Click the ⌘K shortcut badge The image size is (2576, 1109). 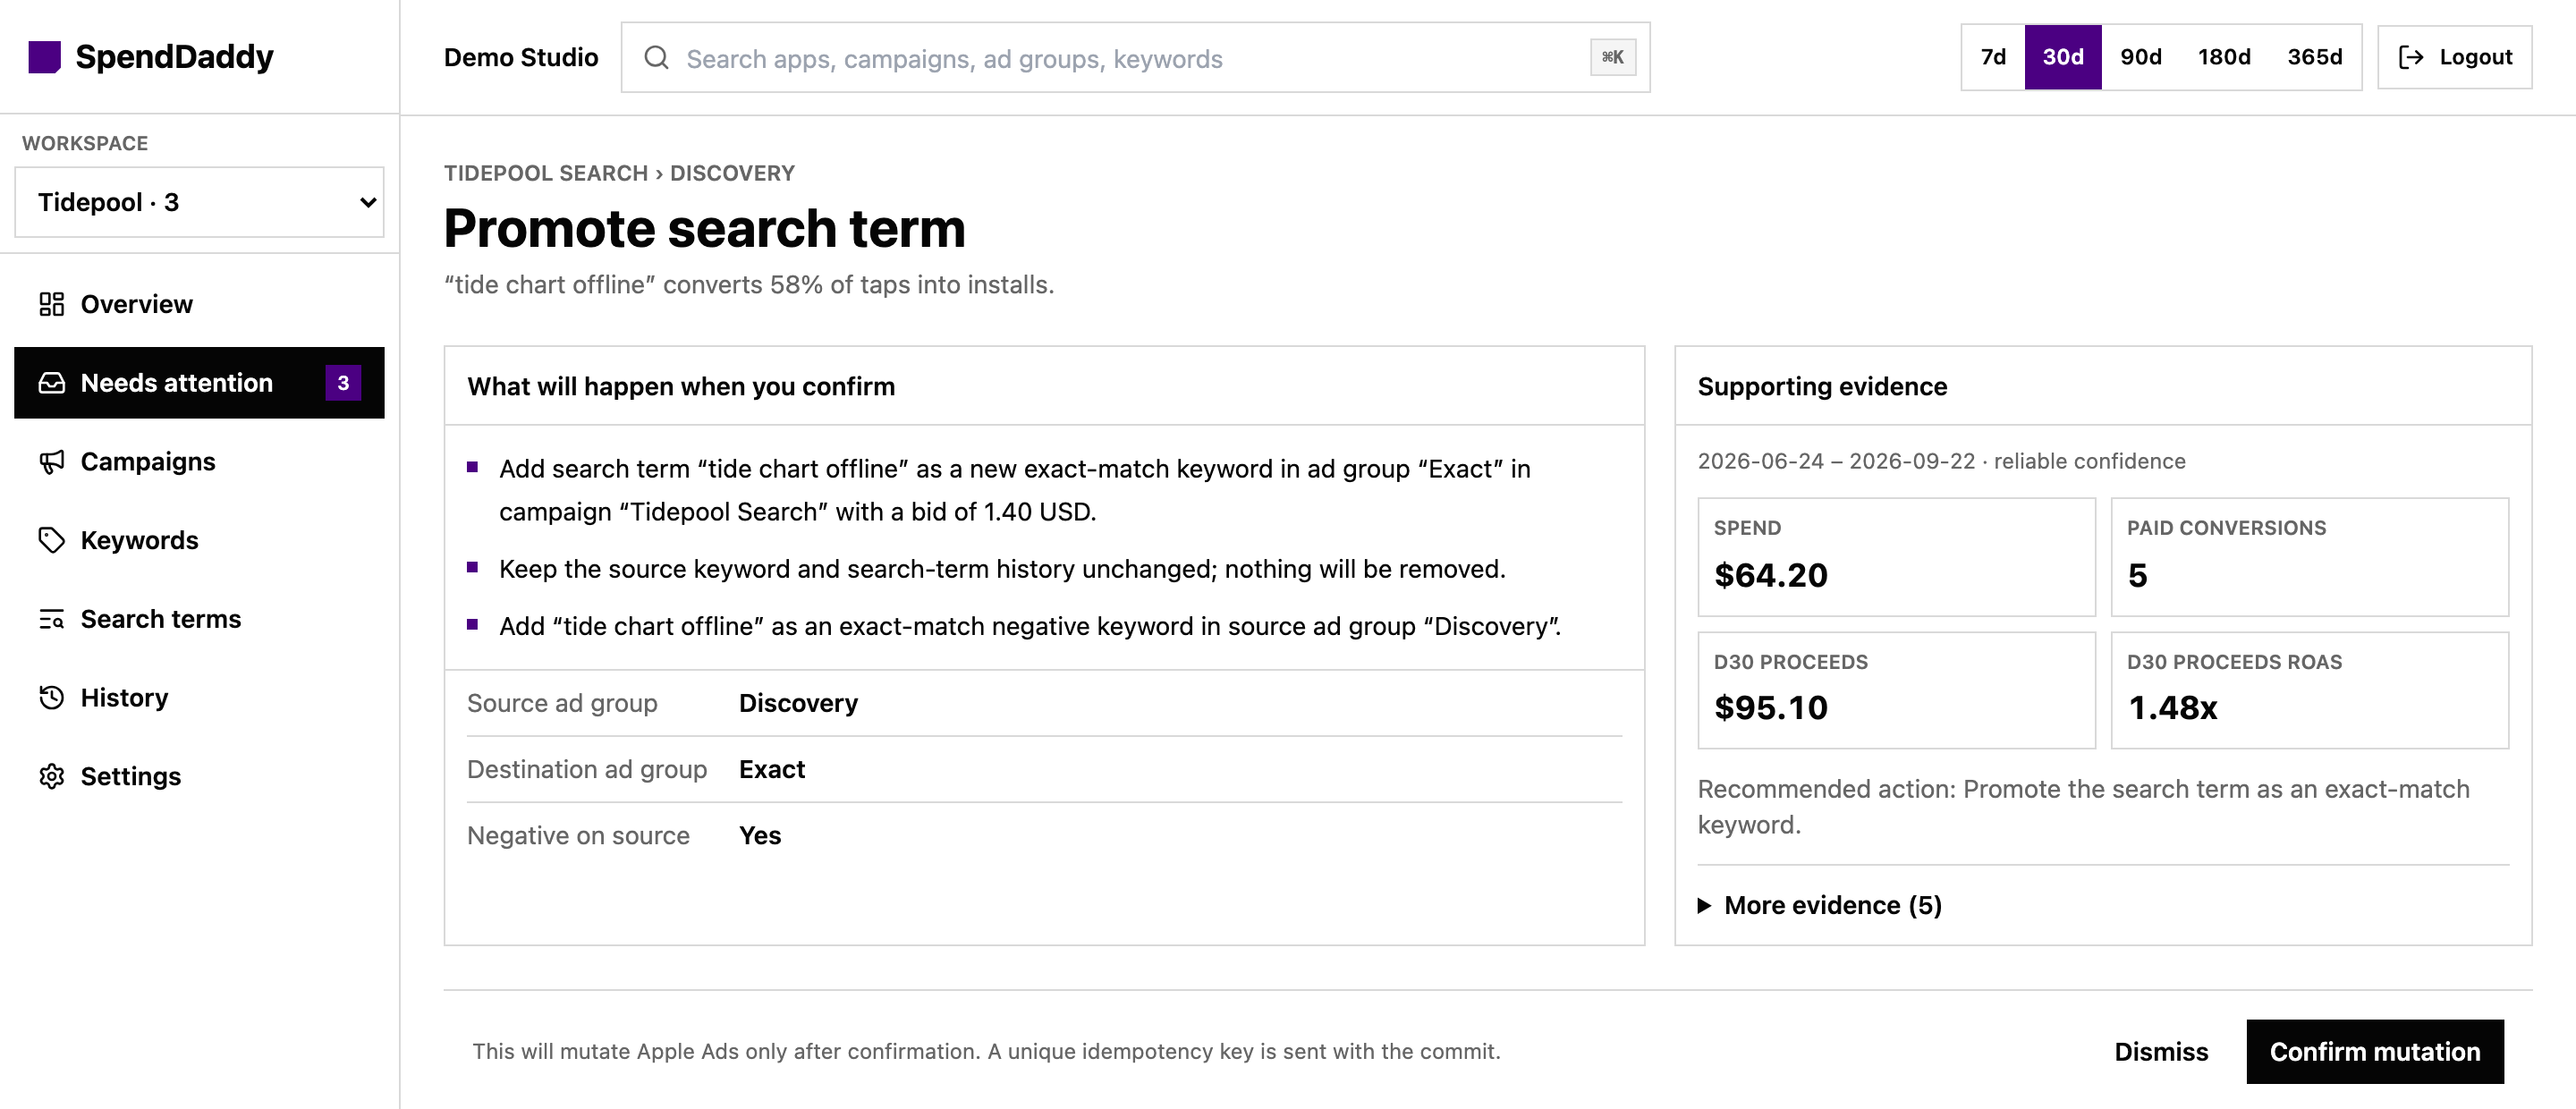[1613, 58]
